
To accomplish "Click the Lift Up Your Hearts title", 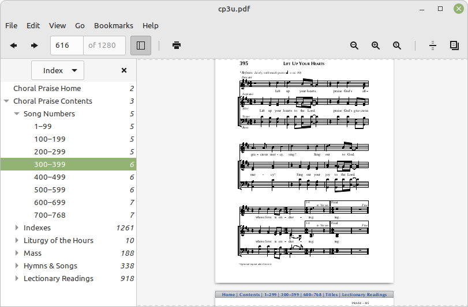I will (304, 63).
